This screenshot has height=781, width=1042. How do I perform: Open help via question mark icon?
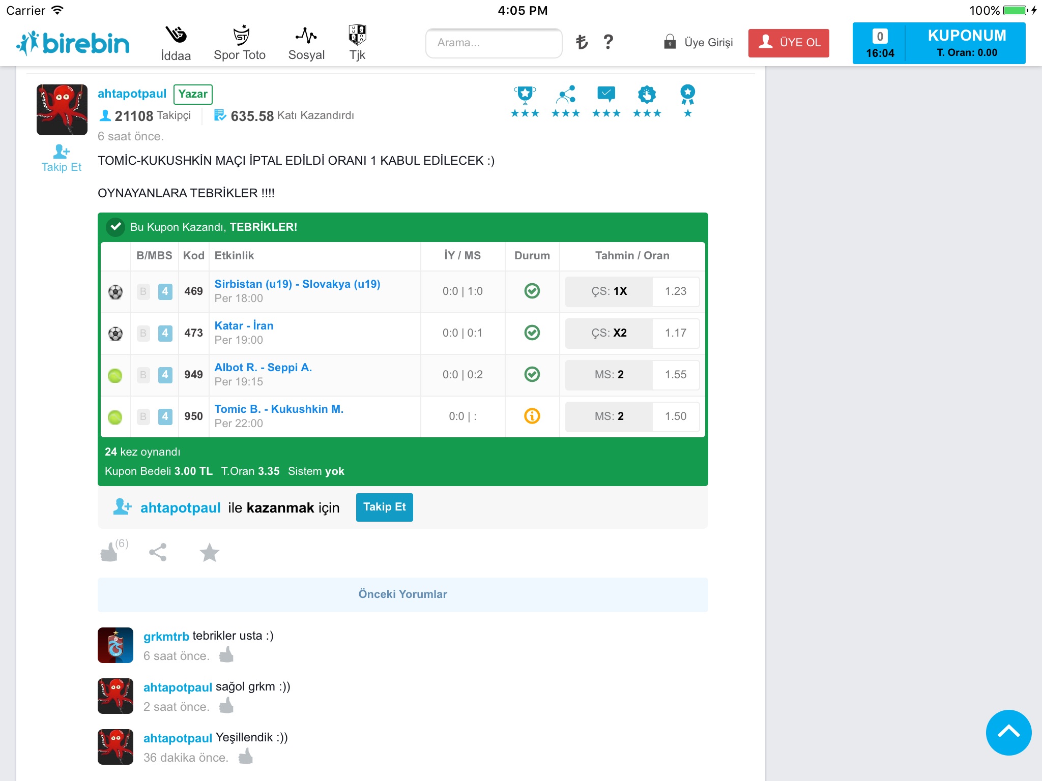(x=608, y=42)
